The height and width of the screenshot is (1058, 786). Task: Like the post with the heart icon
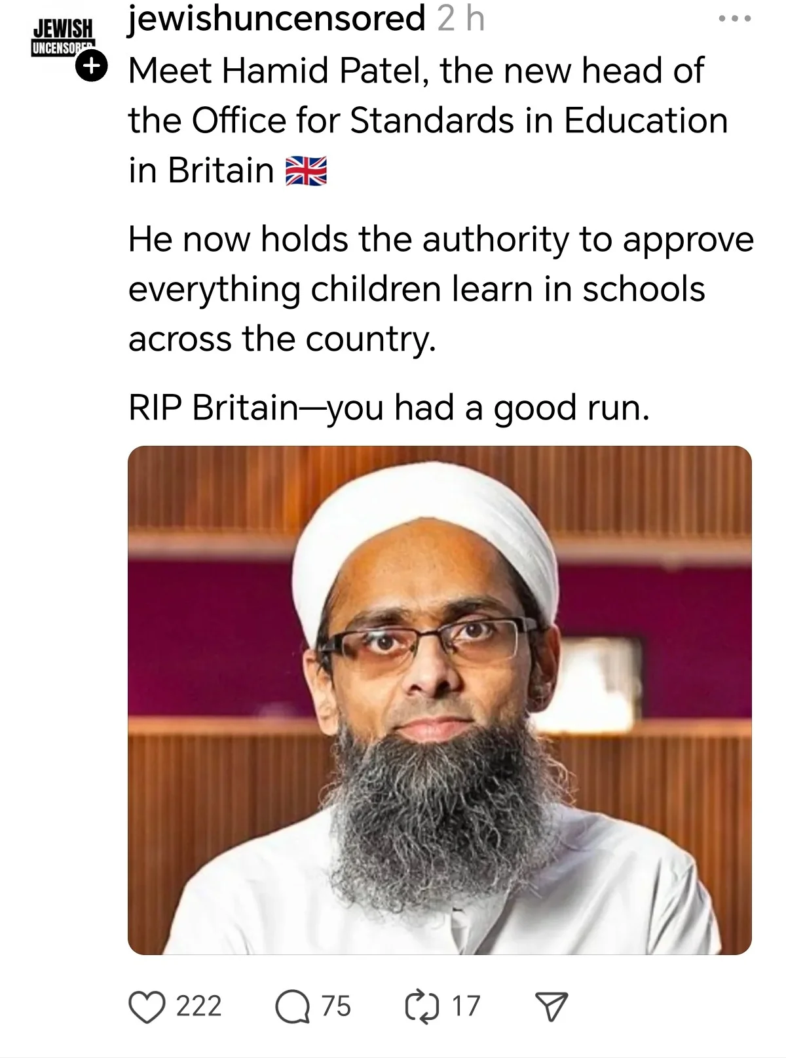coord(147,1008)
